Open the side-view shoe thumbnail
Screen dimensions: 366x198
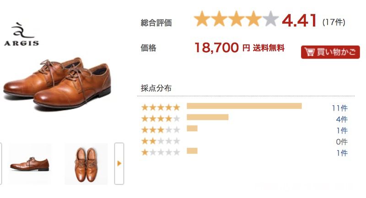30,164
